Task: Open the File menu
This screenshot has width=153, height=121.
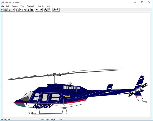Action: [3, 6]
